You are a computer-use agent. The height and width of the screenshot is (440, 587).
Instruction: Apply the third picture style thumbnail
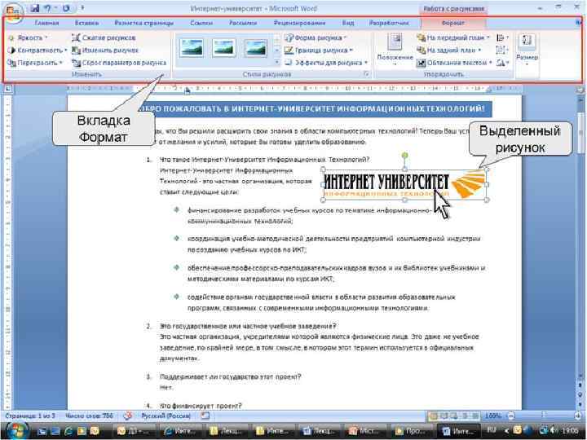click(x=256, y=48)
